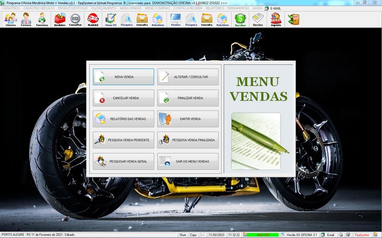Viewport: 382px width, 238px height.
Task: Open the FERRAMENTAS menu
Action: click(238, 8)
